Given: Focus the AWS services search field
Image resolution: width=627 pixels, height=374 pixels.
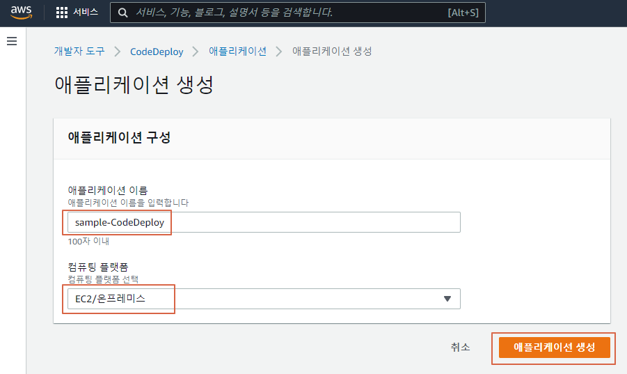Looking at the screenshot, I should 298,13.
